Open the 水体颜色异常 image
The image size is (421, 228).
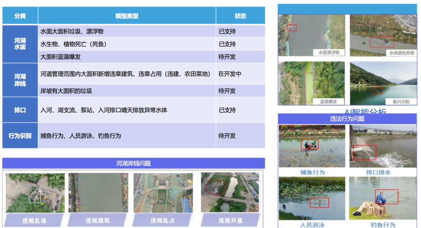click(383, 35)
